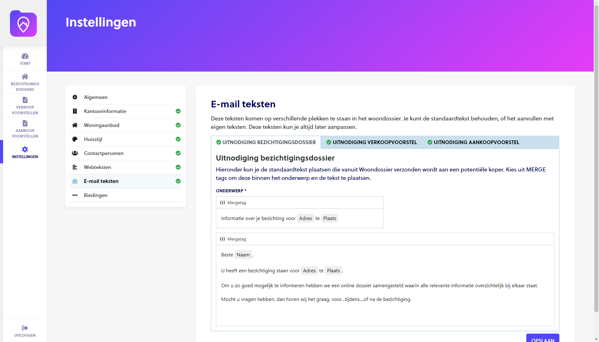Click the Uitnodiging bezichtigingsdossier heading
599x342 pixels.
click(275, 158)
